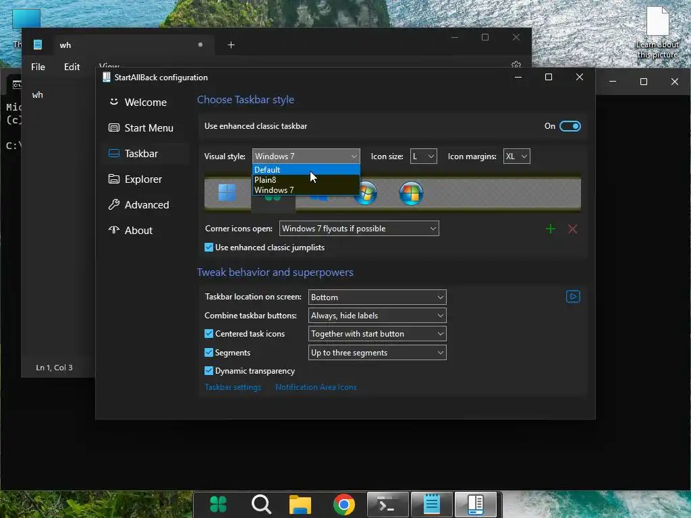Open File menu in Notepad
Viewport: 691px width, 518px height.
click(x=38, y=67)
